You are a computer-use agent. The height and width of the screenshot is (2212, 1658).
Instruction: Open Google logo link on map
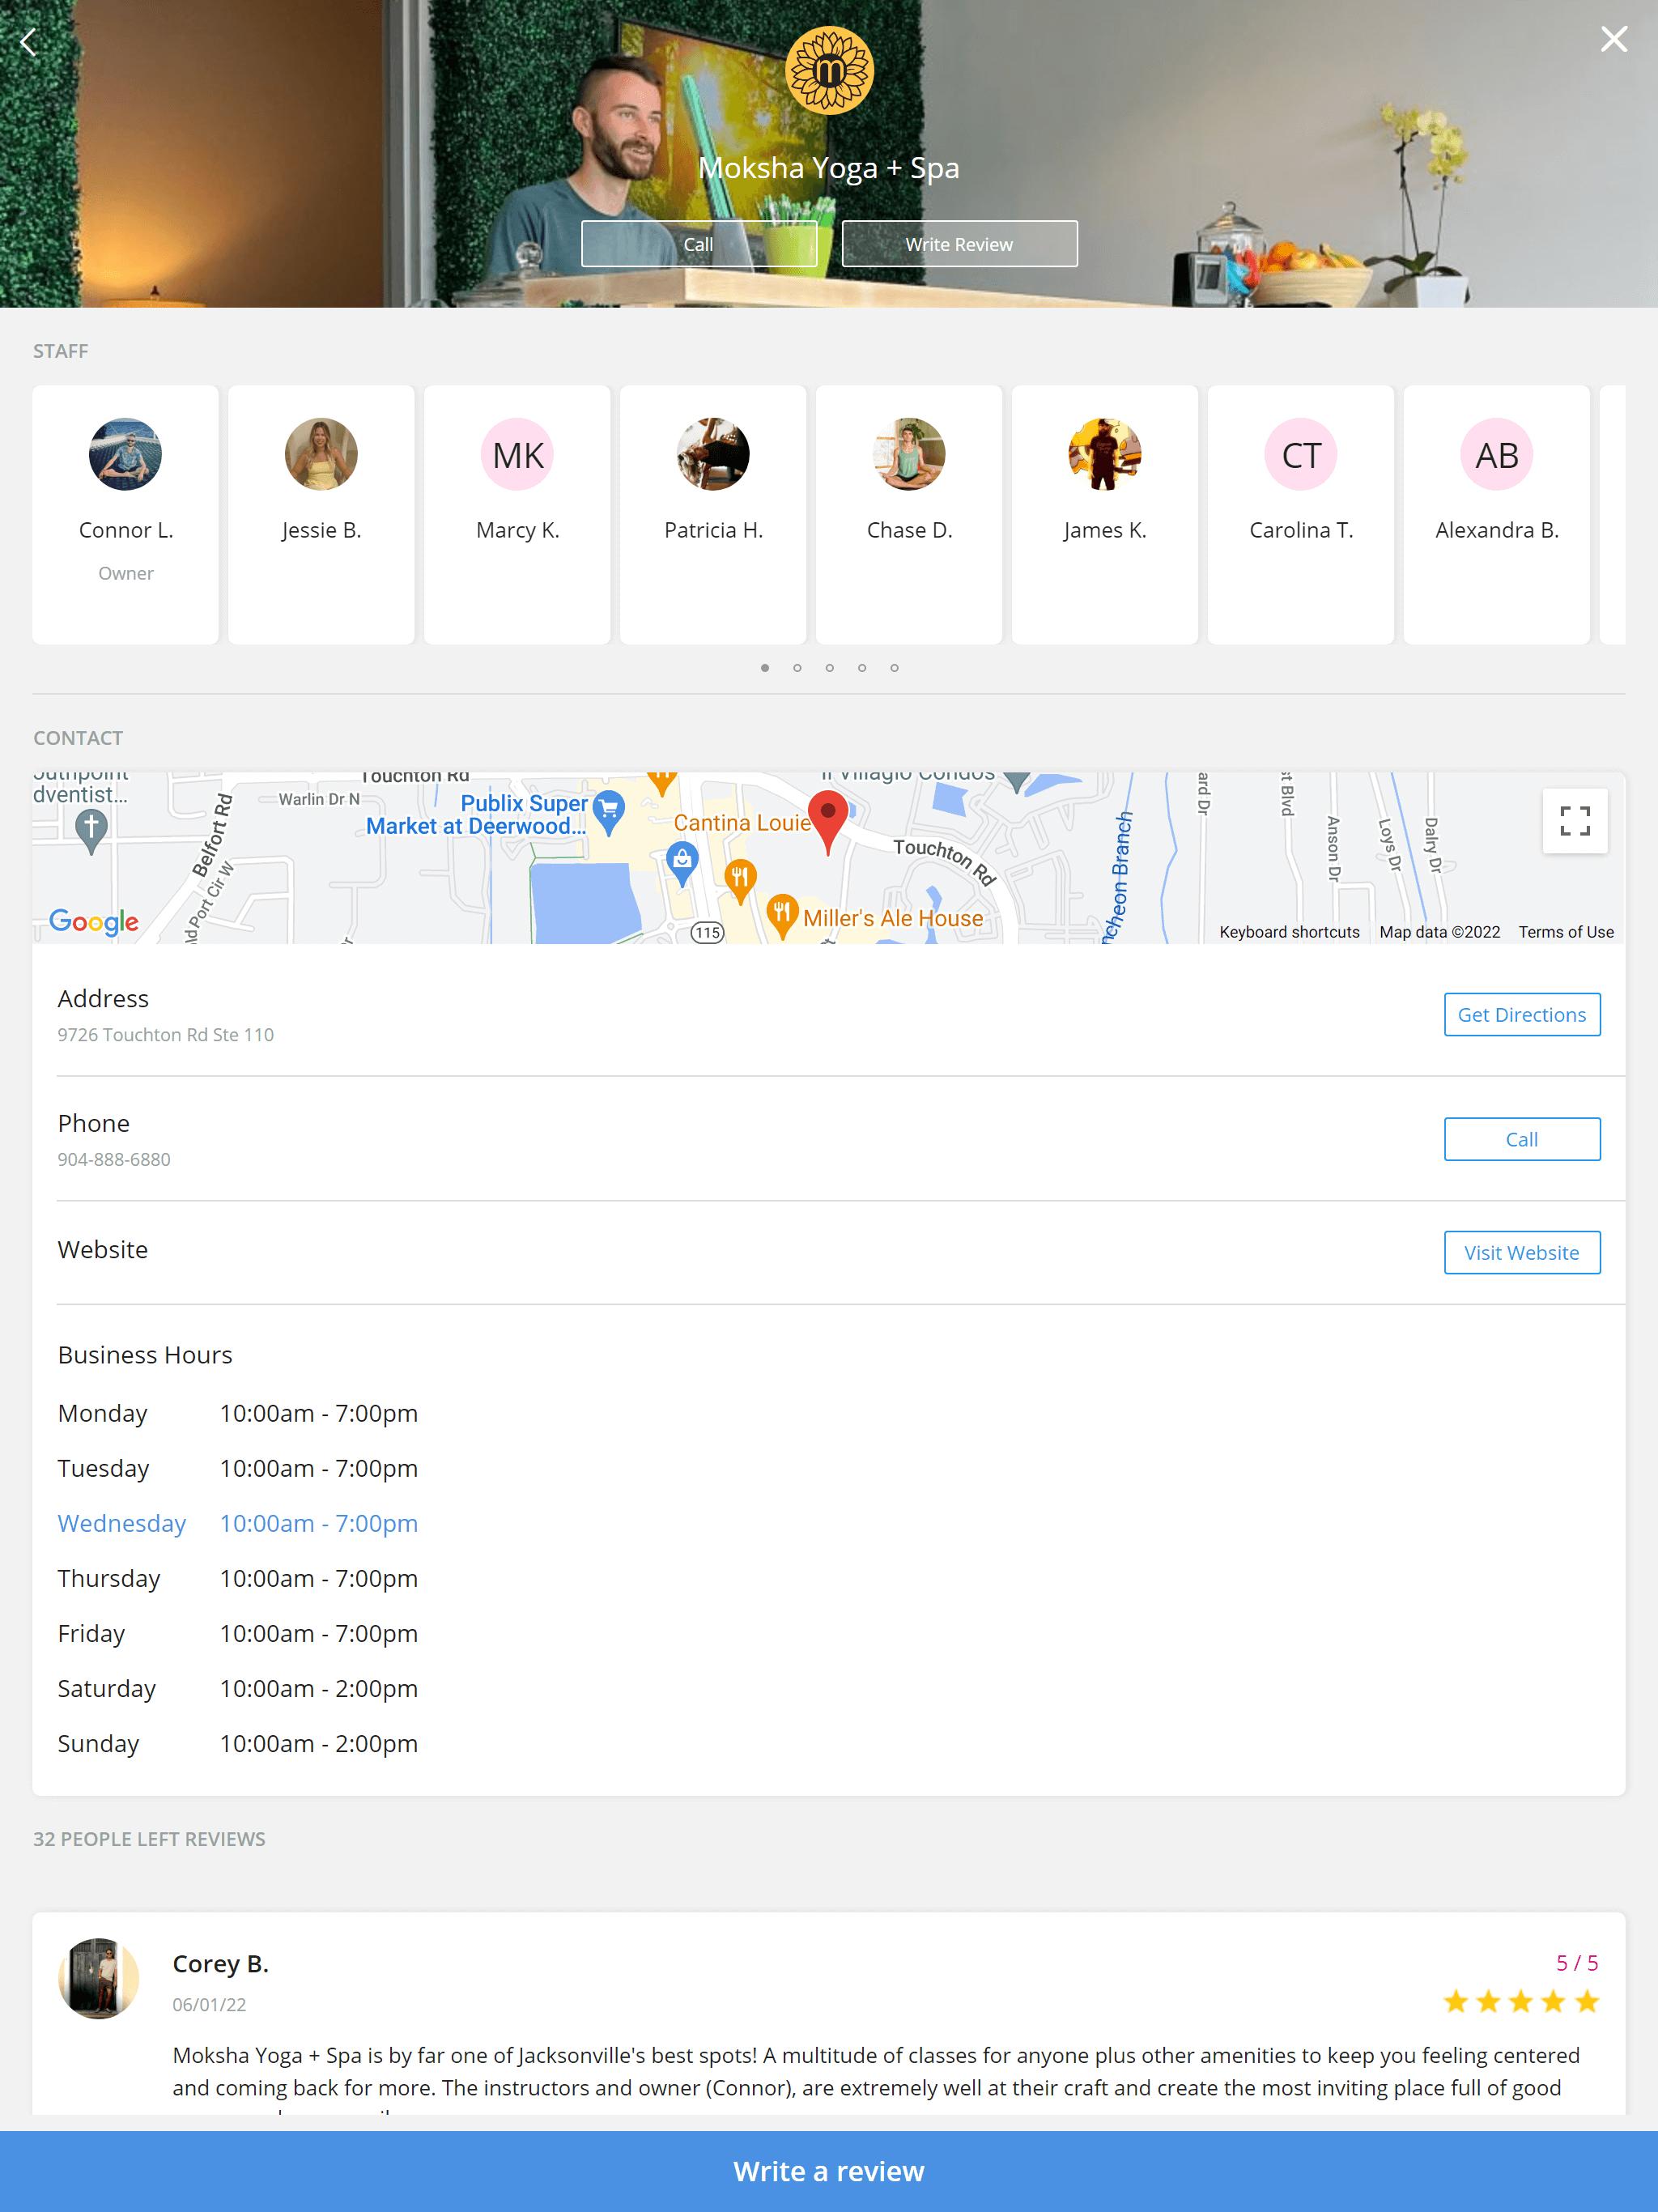94,921
